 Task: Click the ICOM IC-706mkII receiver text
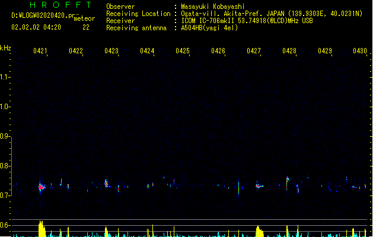click(247, 21)
